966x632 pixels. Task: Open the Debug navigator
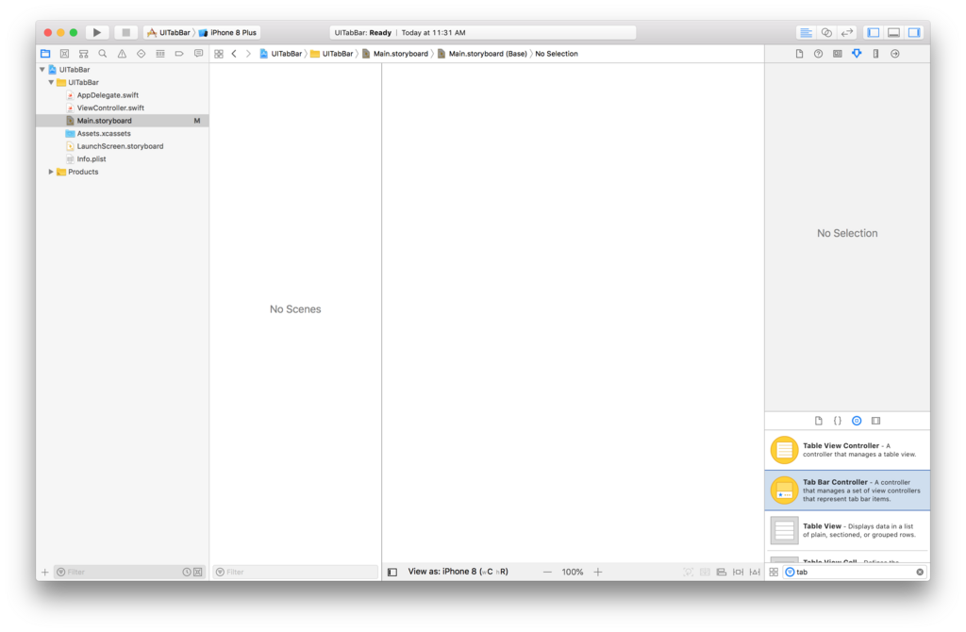[160, 54]
